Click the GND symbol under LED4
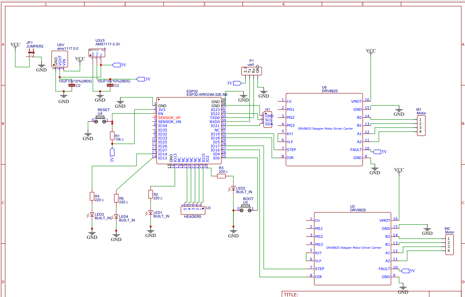This screenshot has width=465, height=297. (116, 237)
